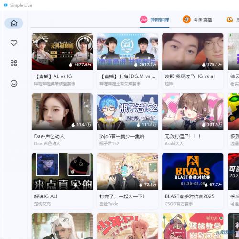The height and width of the screenshot is (239, 239).
Task: Open the Categories grid icon in sidebar
Action: tap(14, 63)
